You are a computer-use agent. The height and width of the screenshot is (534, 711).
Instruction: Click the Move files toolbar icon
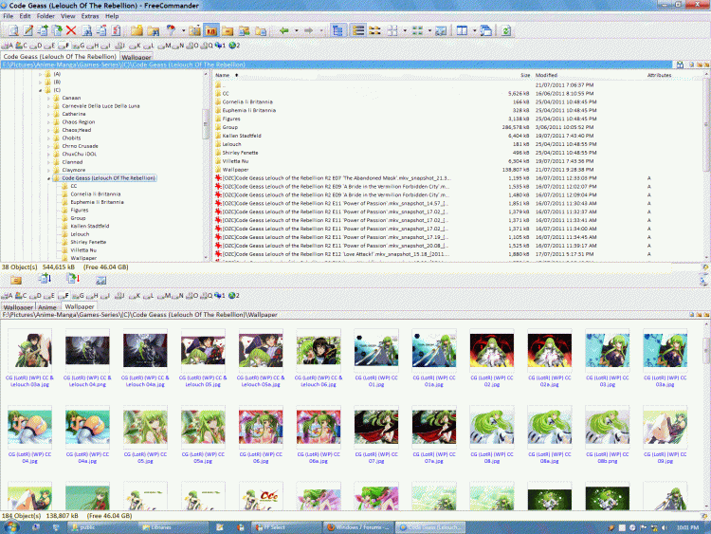(57, 30)
